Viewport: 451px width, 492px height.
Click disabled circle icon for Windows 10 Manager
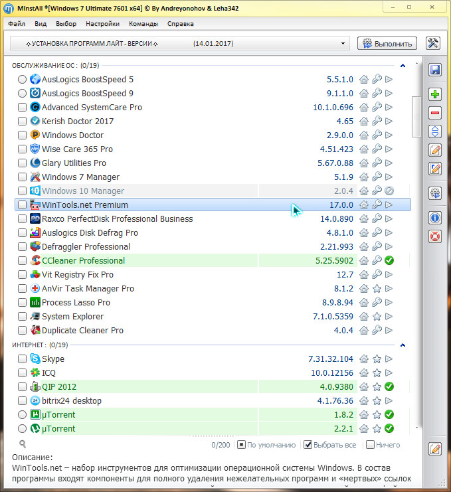coord(389,191)
